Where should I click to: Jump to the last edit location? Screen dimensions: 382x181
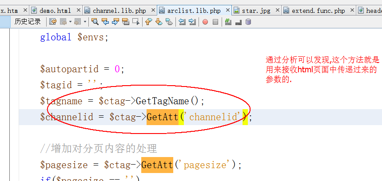click(x=53, y=21)
